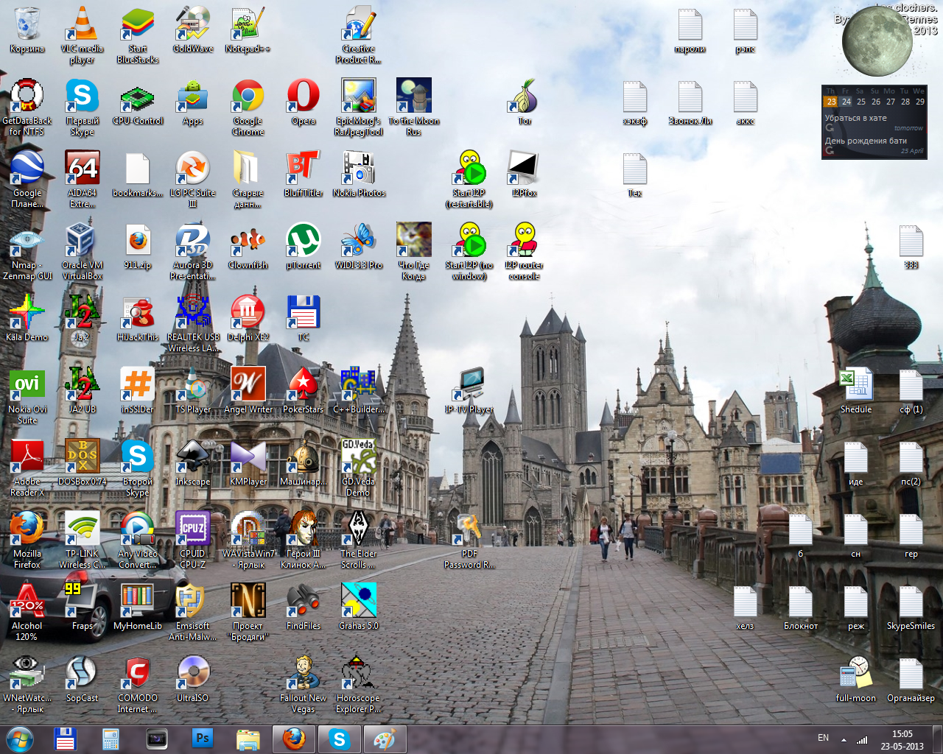Image resolution: width=943 pixels, height=754 pixels.
Task: Select date 27 in calendar gadget
Action: pyautogui.click(x=891, y=102)
